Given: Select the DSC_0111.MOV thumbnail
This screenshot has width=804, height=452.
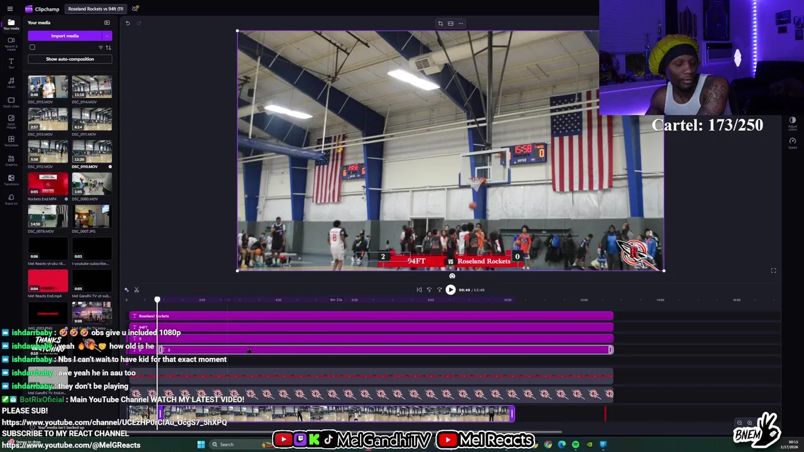Looking at the screenshot, I should [x=92, y=119].
